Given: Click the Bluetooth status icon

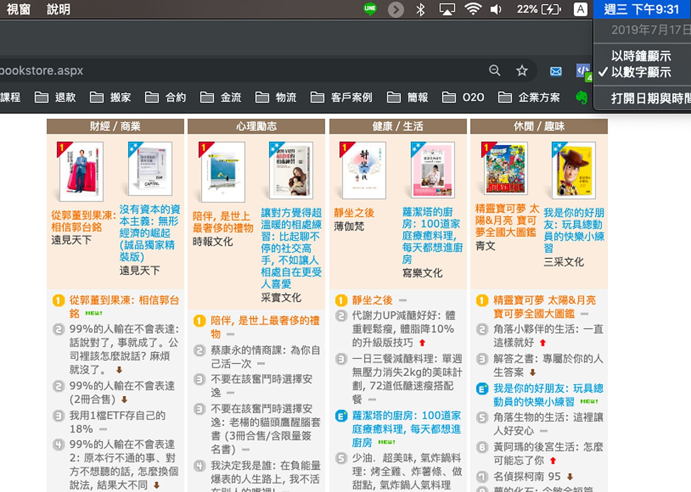Looking at the screenshot, I should tap(420, 9).
